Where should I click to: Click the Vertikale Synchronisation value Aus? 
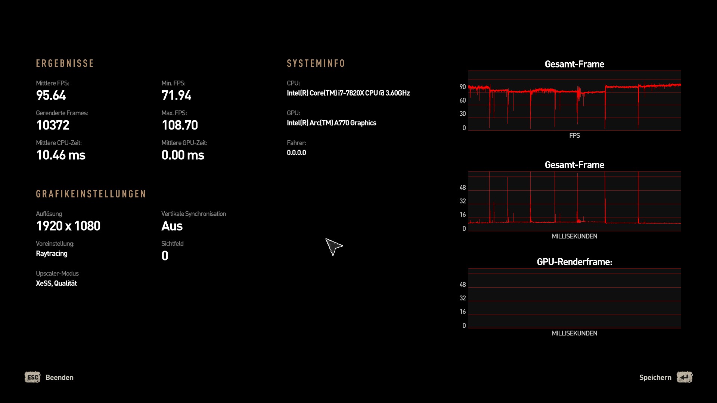[172, 226]
